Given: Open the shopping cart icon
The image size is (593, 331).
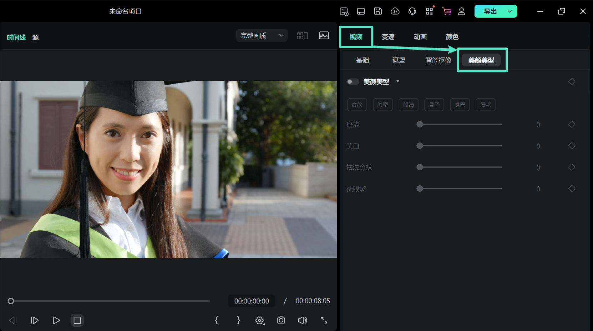Looking at the screenshot, I should click(x=446, y=11).
